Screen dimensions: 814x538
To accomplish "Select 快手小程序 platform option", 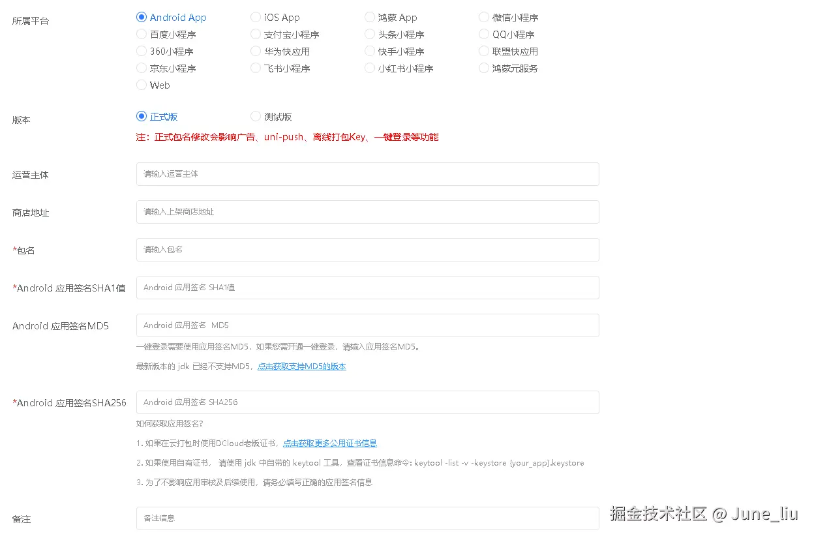I will pyautogui.click(x=370, y=52).
